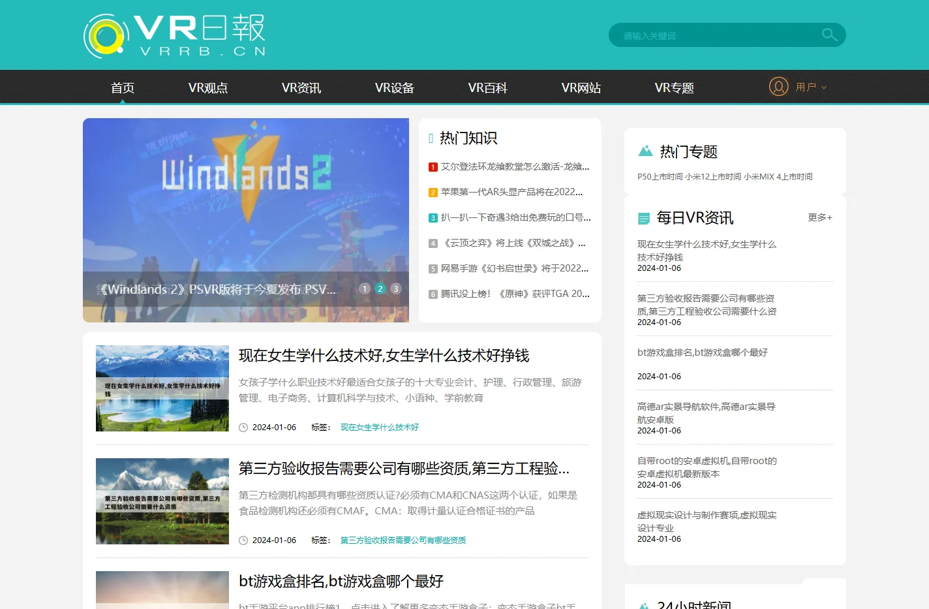Open main article title 第三方验收报告需要公司有哪些资质
Image resolution: width=929 pixels, height=609 pixels.
pos(404,469)
